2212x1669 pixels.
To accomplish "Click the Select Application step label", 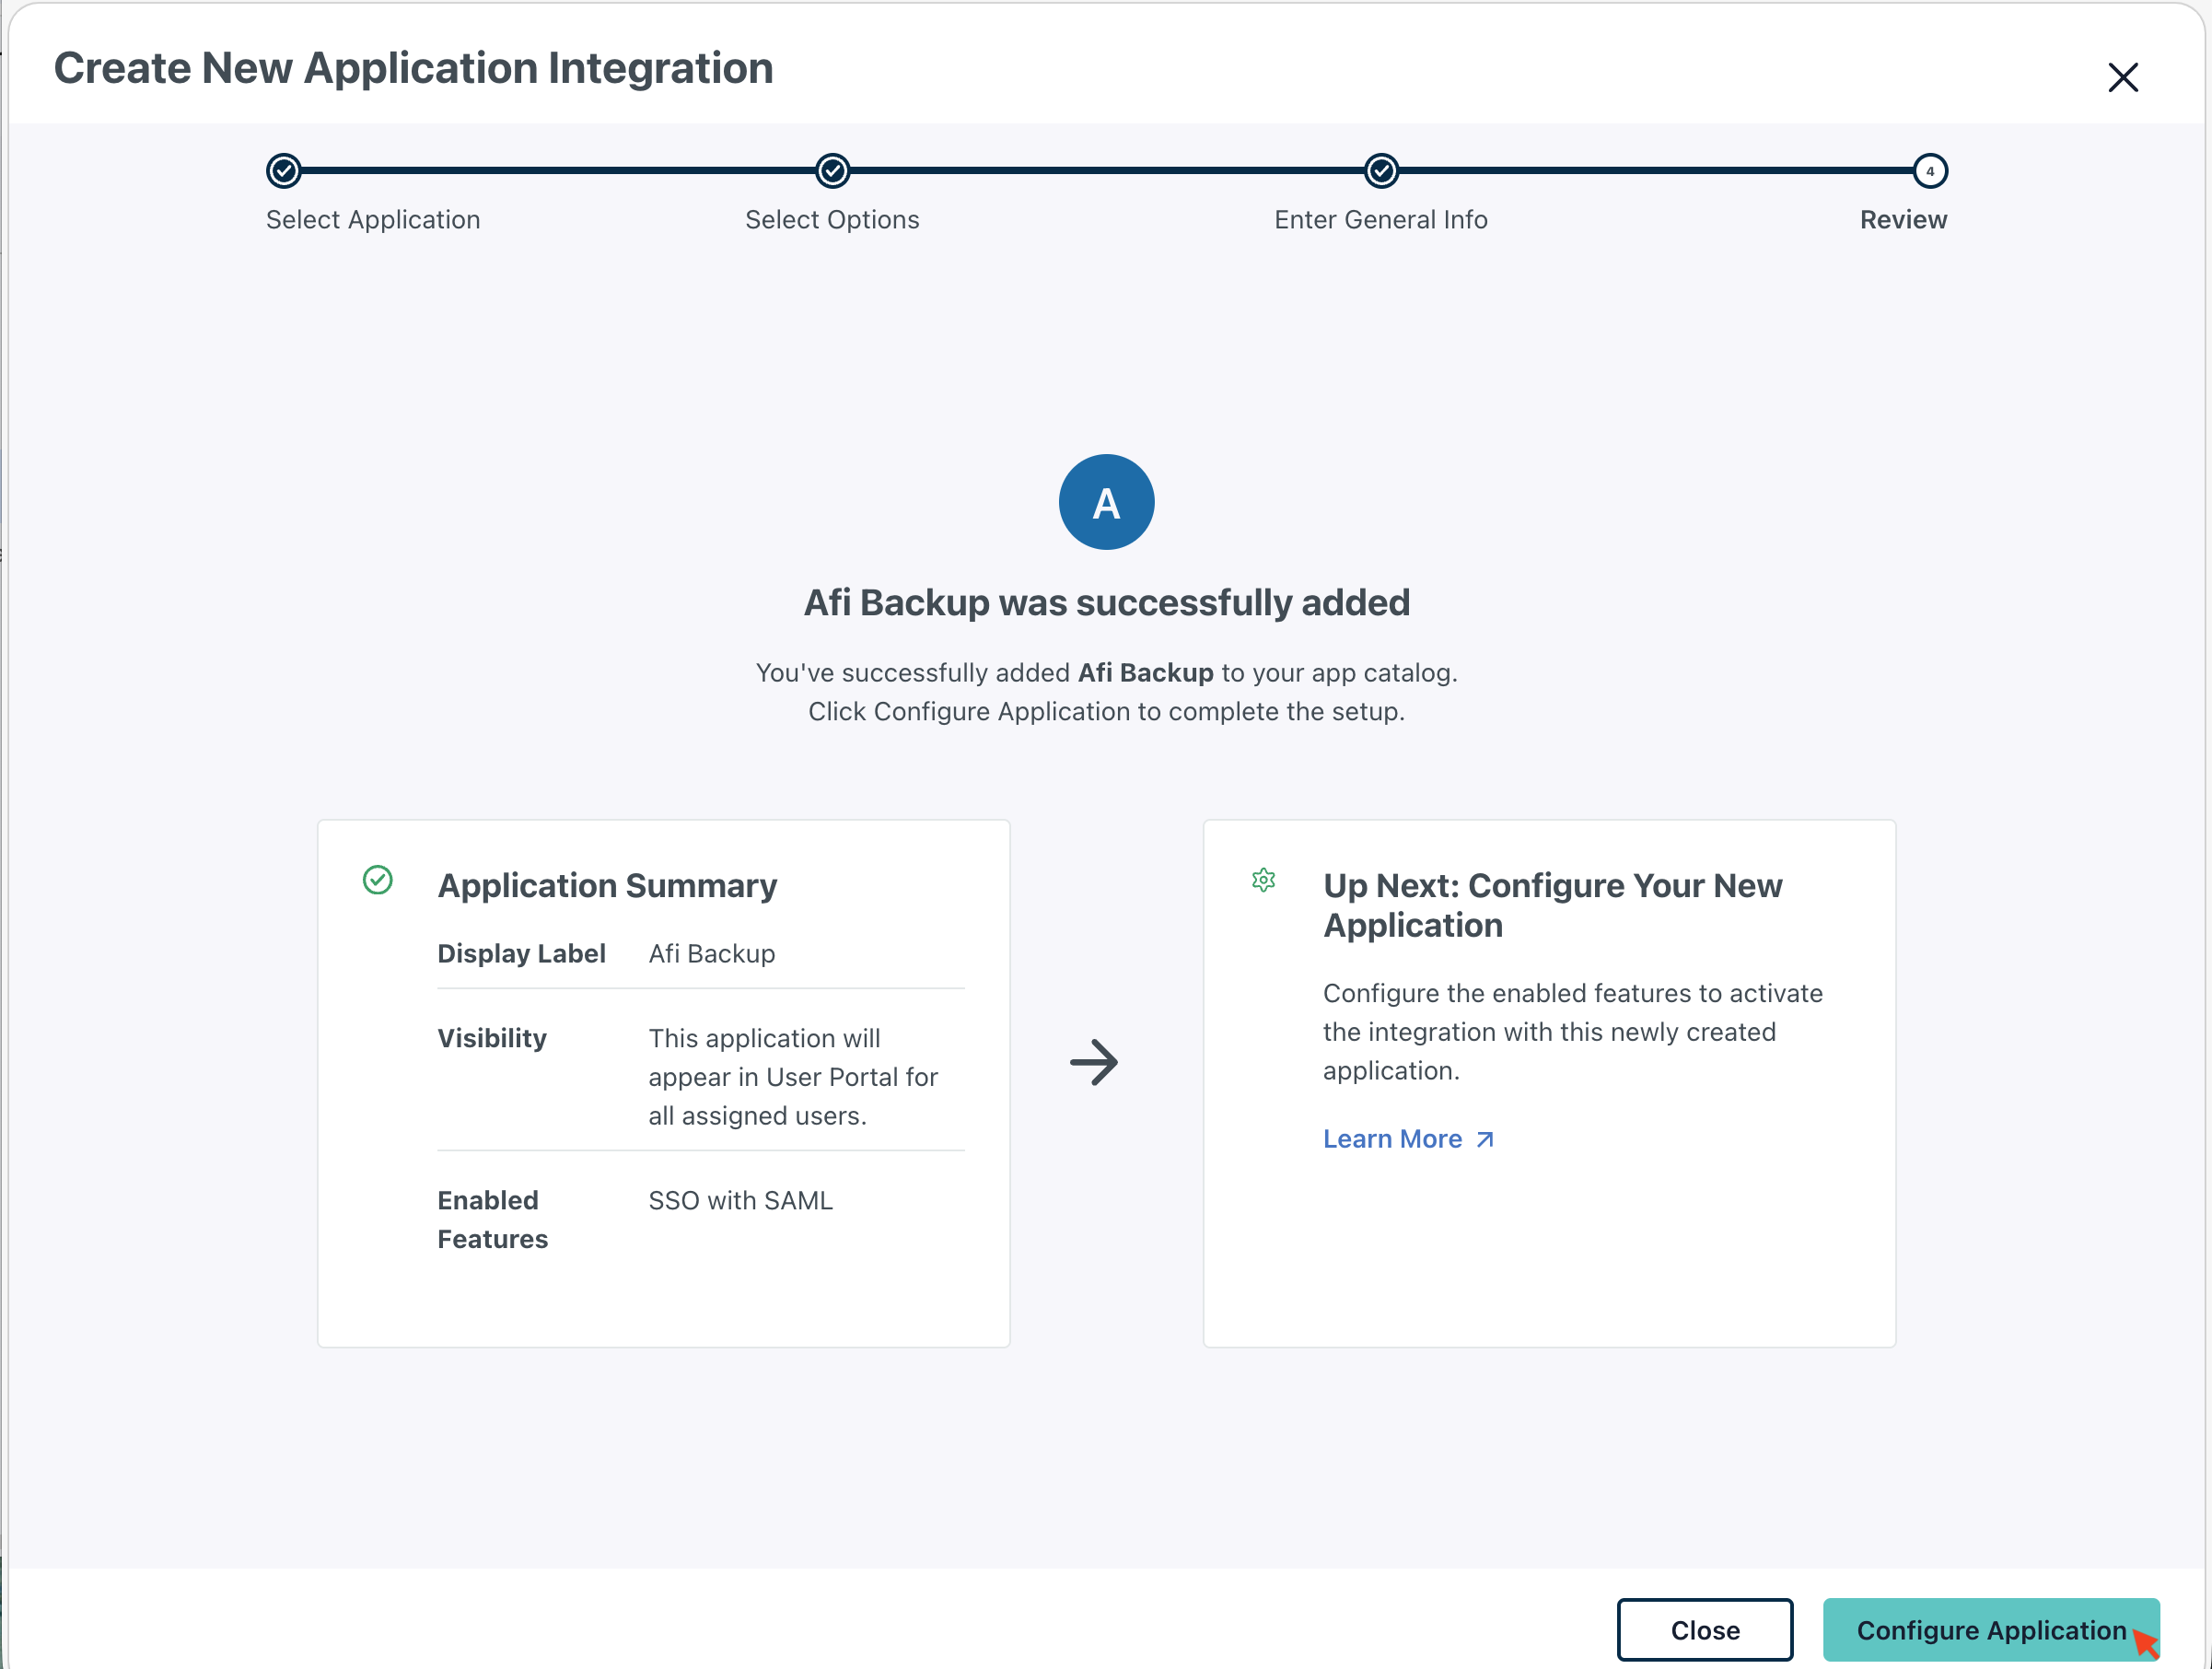I will (373, 220).
